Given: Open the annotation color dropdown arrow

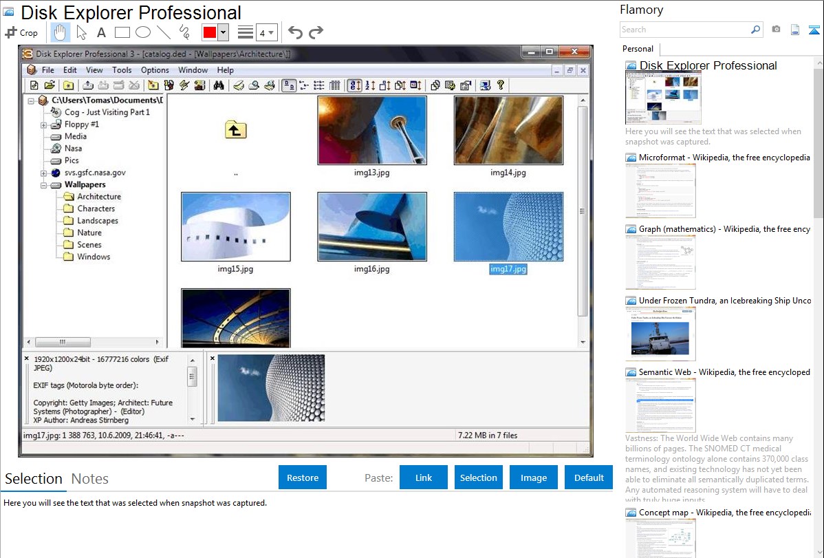Looking at the screenshot, I should click(224, 32).
